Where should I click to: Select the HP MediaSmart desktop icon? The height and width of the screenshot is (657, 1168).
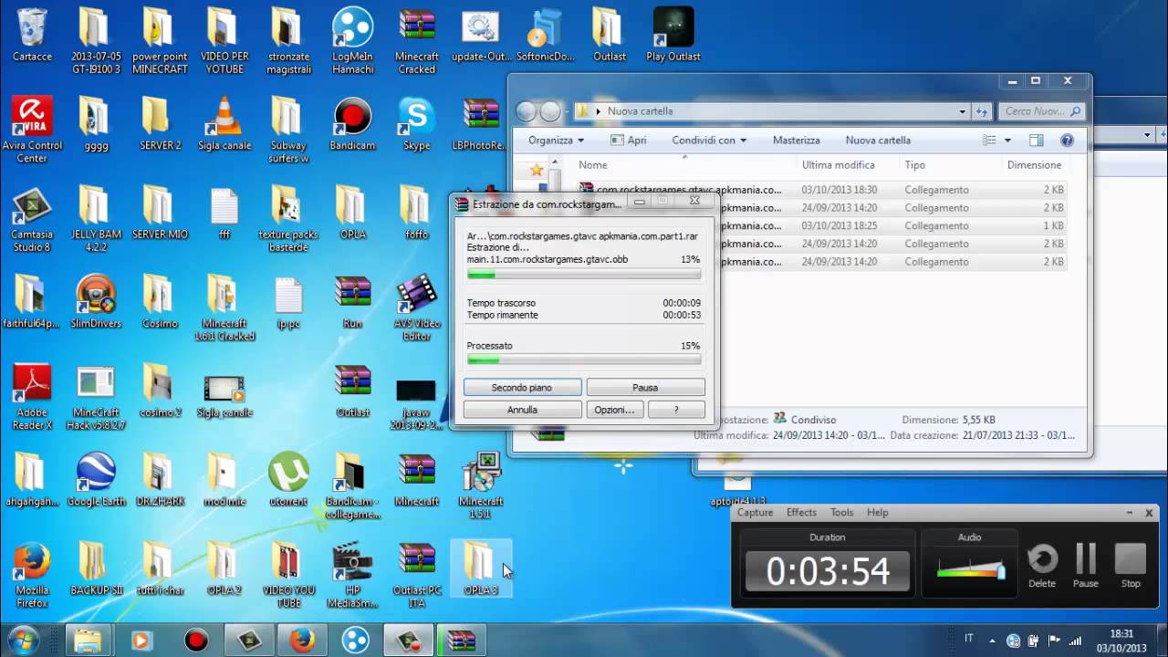[x=352, y=575]
